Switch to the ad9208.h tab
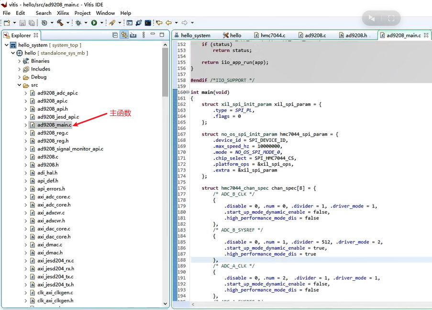This screenshot has height=310, width=432. pos(353,35)
